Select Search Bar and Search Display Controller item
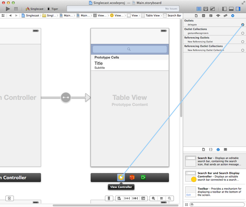Viewport: 246px width, 207px height. point(214,176)
